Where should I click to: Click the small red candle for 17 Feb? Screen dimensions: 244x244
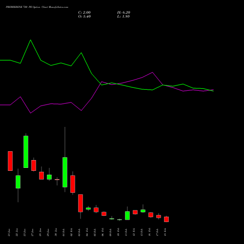pyautogui.click(x=159, y=217)
